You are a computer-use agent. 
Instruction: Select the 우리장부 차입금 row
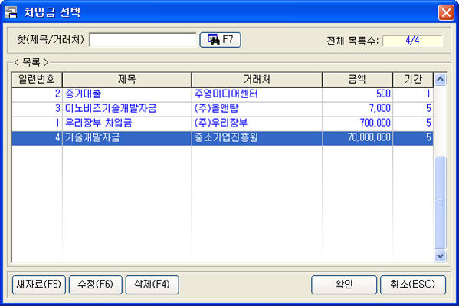222,123
